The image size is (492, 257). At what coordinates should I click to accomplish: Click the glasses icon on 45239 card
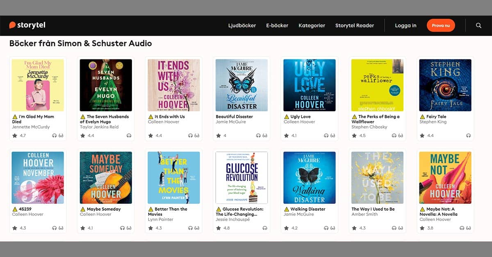click(x=61, y=228)
